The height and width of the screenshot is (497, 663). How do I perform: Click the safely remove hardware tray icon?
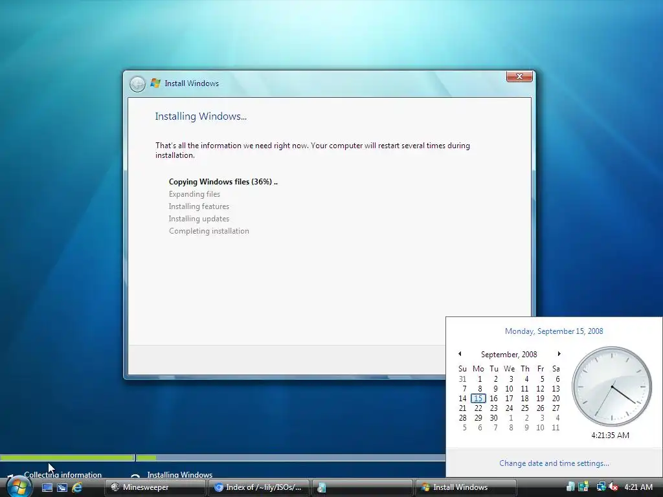570,487
